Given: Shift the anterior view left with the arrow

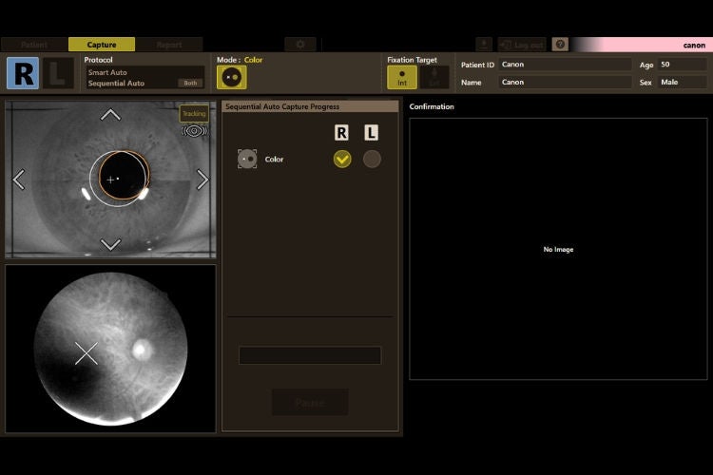Looking at the screenshot, I should point(19,180).
